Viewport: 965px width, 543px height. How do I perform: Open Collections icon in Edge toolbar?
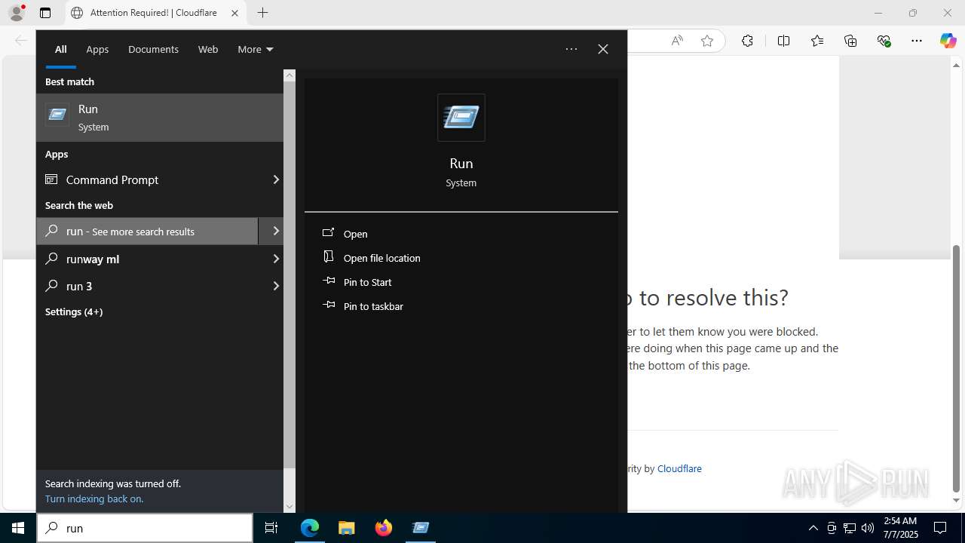pyautogui.click(x=850, y=41)
